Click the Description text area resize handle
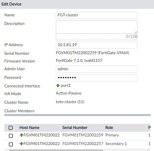Screen dimensions: 154x151 click(x=136, y=32)
